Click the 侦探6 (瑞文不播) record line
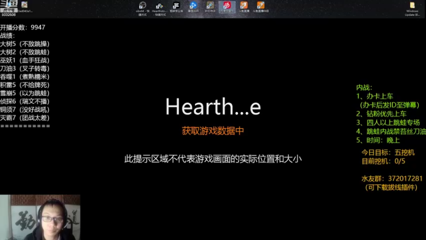The width and height of the screenshot is (426, 240). point(24,101)
